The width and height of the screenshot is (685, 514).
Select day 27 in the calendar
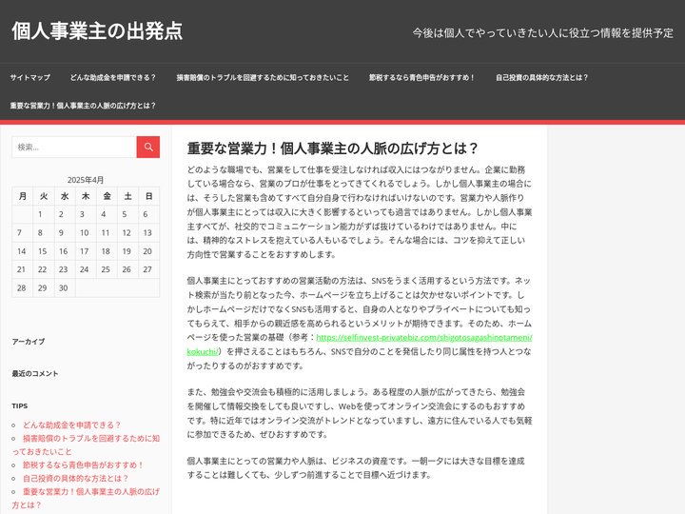pos(147,269)
